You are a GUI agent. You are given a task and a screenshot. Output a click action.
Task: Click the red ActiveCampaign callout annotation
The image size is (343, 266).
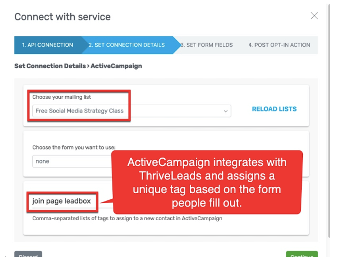[207, 182]
